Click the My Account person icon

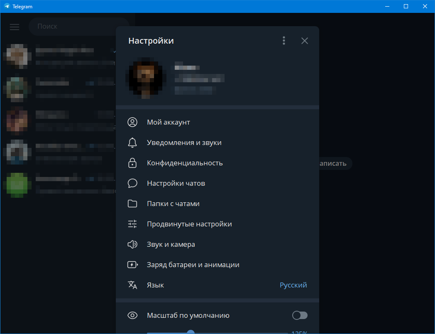pos(132,122)
